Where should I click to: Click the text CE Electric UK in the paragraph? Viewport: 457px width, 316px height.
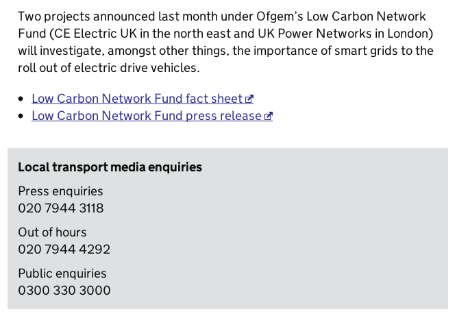(95, 34)
